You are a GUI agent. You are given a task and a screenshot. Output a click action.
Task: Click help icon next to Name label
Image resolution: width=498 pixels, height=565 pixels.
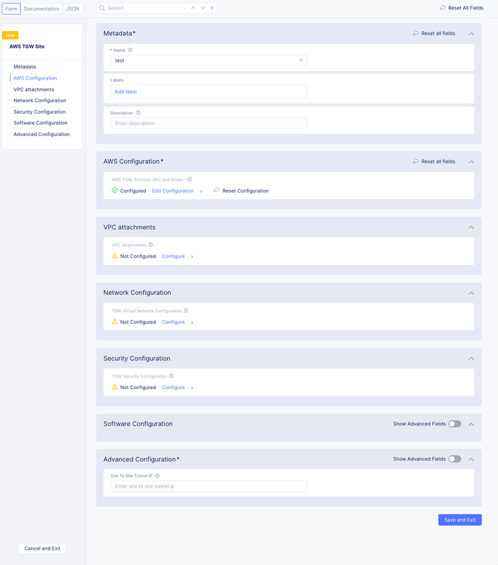pyautogui.click(x=130, y=50)
